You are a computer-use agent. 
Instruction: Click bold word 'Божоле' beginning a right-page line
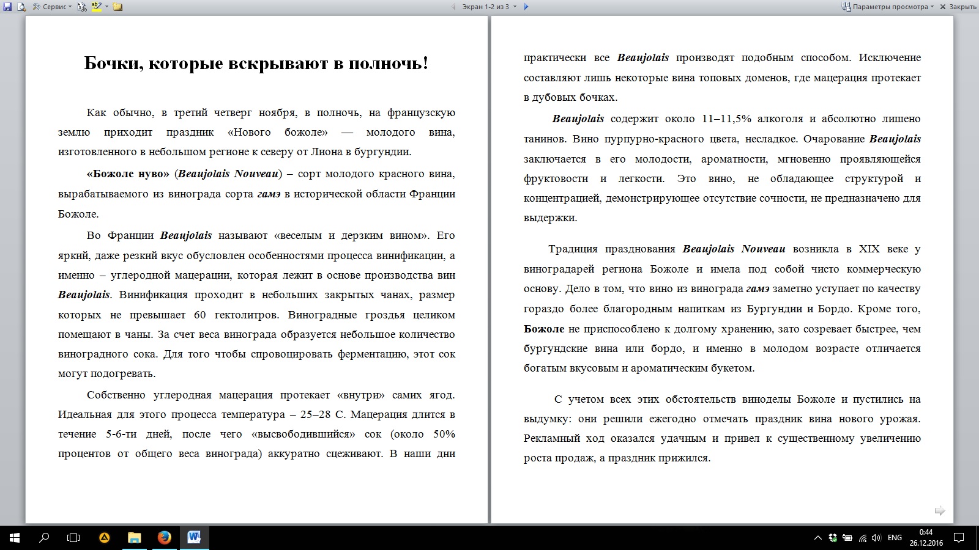click(544, 329)
